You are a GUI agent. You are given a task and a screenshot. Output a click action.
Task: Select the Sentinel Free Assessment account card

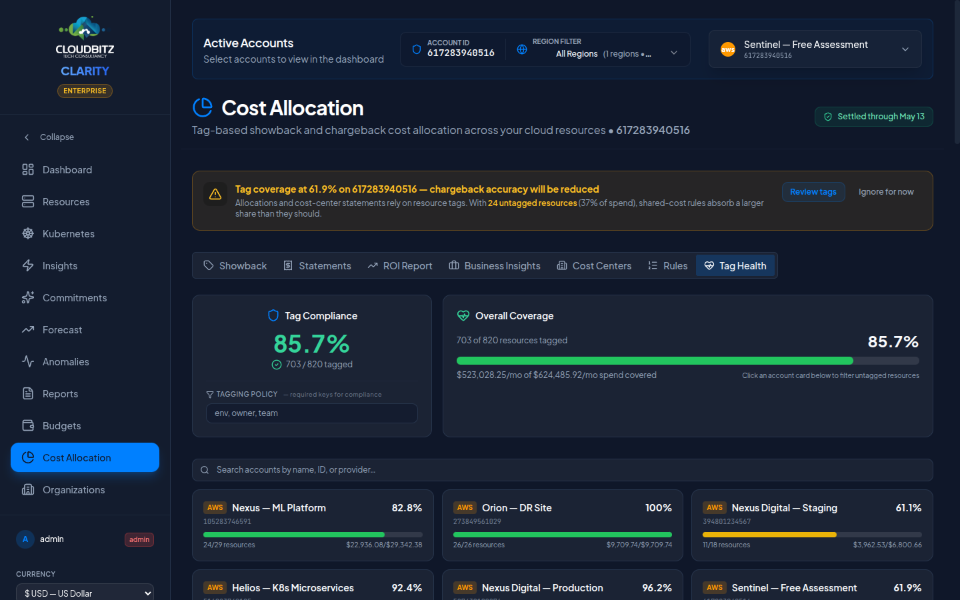click(812, 585)
